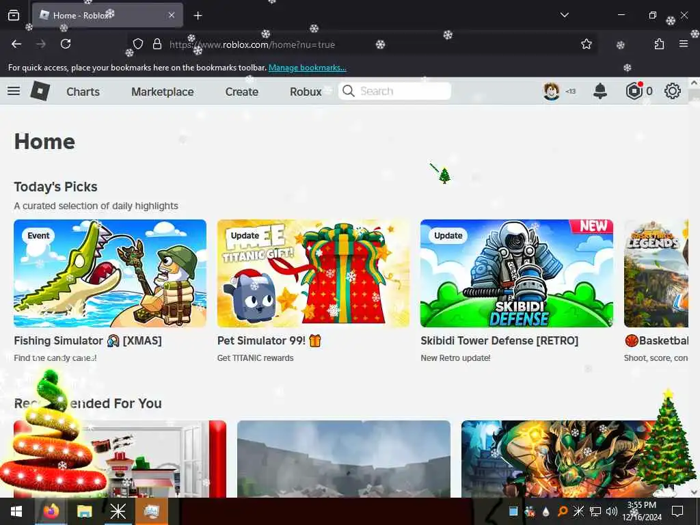Click the Recommended For You heading
700x525 pixels.
[x=88, y=403]
